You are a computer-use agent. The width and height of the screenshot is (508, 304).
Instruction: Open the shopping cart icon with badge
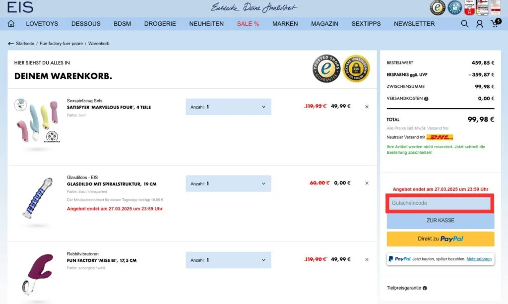[495, 23]
